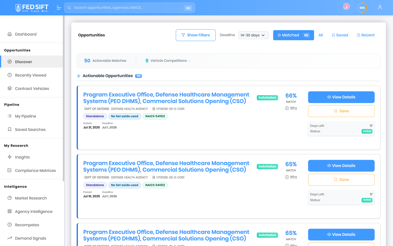The height and width of the screenshot is (246, 393).
Task: Toggle the sidebar collapse menu icon
Action: [x=59, y=8]
